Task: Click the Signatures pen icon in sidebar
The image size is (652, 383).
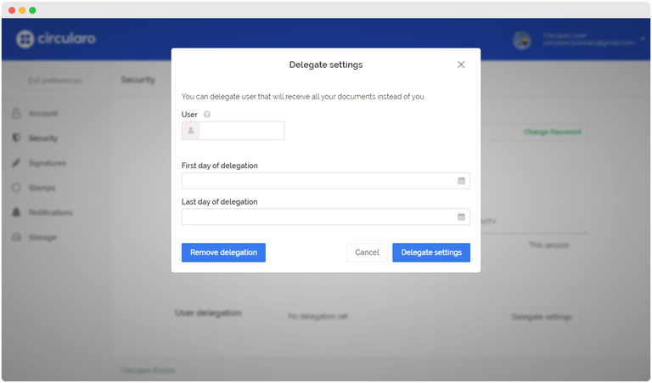Action: [16, 163]
